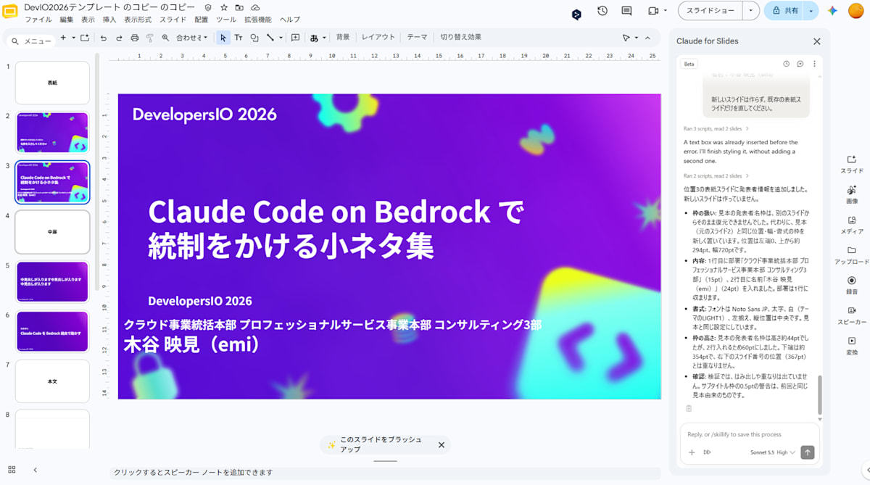Open the 挿入 menu
The height and width of the screenshot is (485, 870).
tap(109, 20)
